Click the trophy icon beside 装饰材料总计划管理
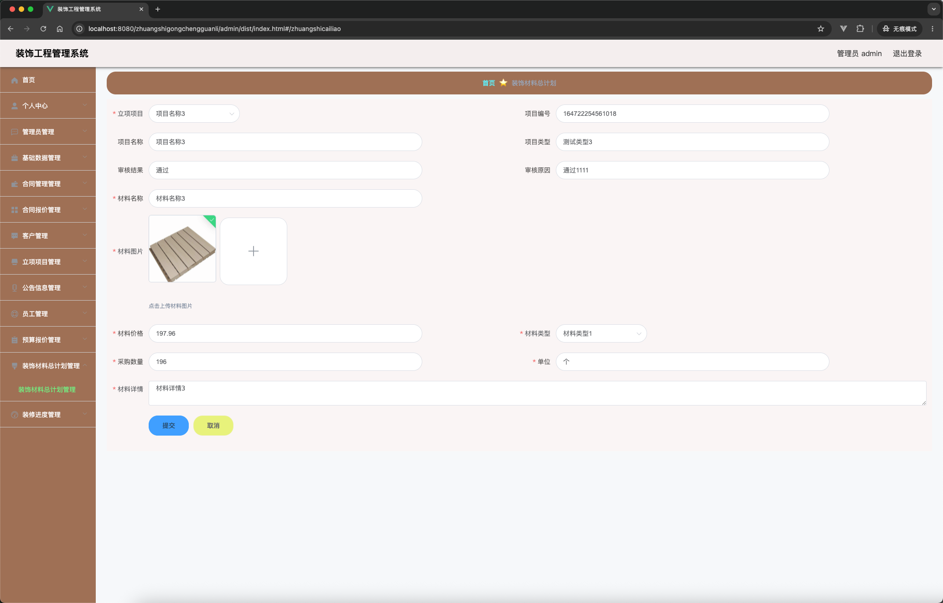This screenshot has height=603, width=943. tap(15, 366)
